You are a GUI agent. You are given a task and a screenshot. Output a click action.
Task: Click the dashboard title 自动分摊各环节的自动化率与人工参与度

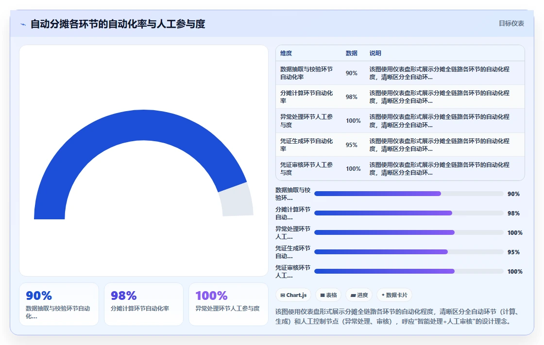click(x=118, y=24)
